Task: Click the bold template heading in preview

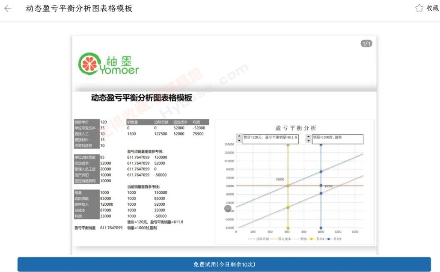Action: 141,98
